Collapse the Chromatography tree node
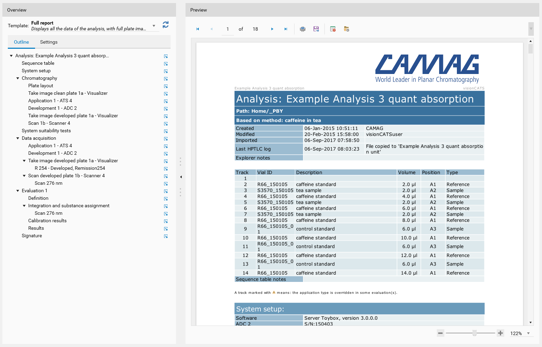 [x=18, y=78]
